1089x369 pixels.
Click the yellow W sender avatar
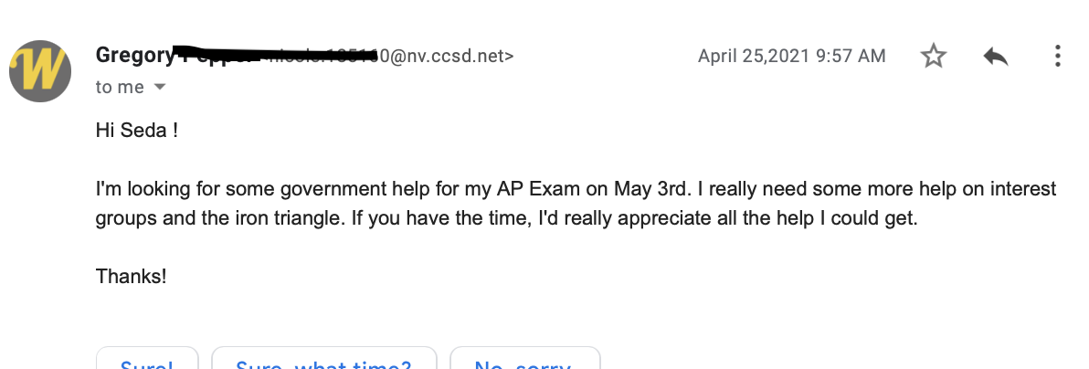[43, 69]
